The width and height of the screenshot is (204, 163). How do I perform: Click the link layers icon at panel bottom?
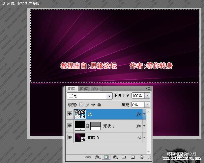pyautogui.click(x=88, y=157)
